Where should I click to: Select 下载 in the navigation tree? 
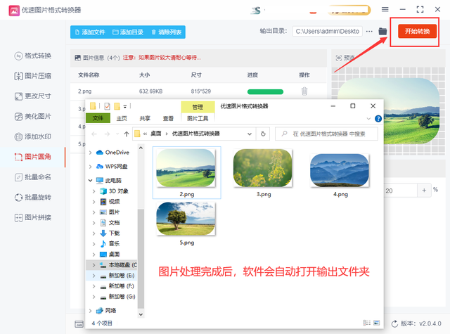coord(114,233)
